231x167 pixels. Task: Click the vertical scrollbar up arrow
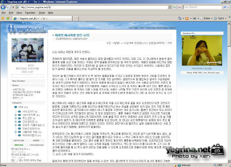[229, 24]
